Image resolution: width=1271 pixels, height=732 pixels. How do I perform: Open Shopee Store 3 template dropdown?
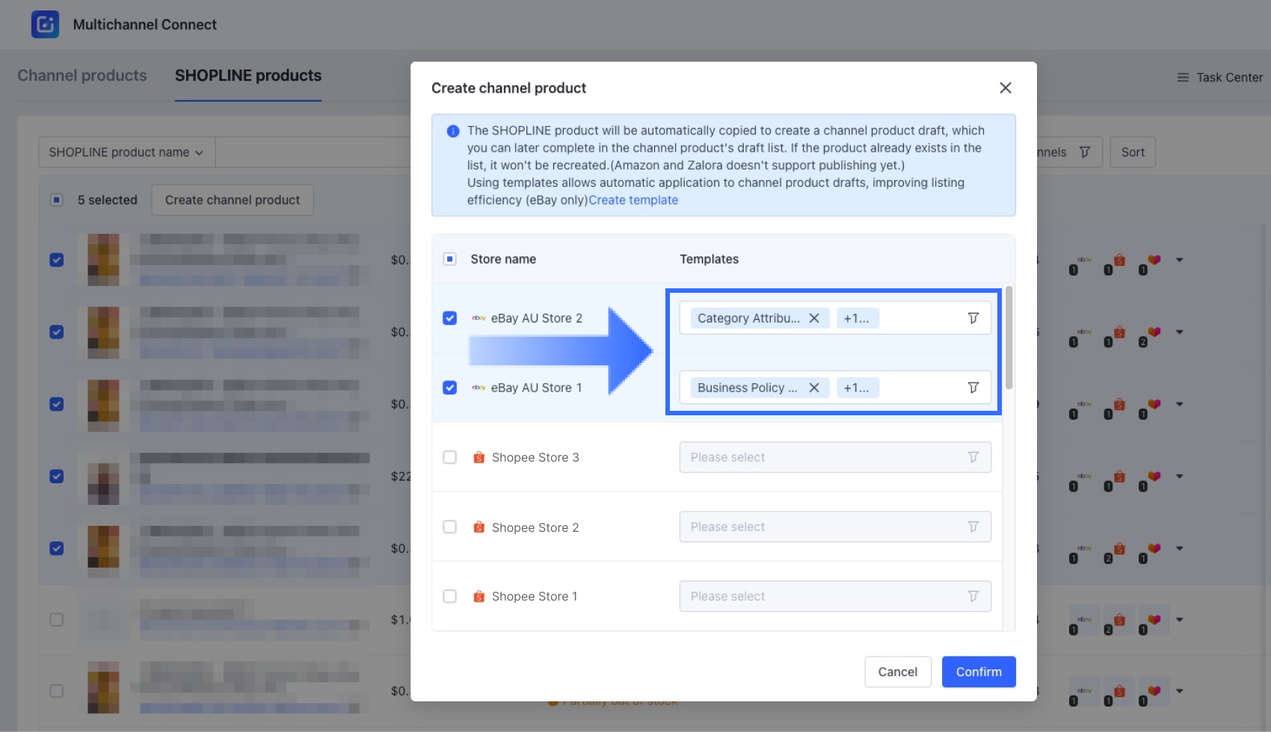834,457
